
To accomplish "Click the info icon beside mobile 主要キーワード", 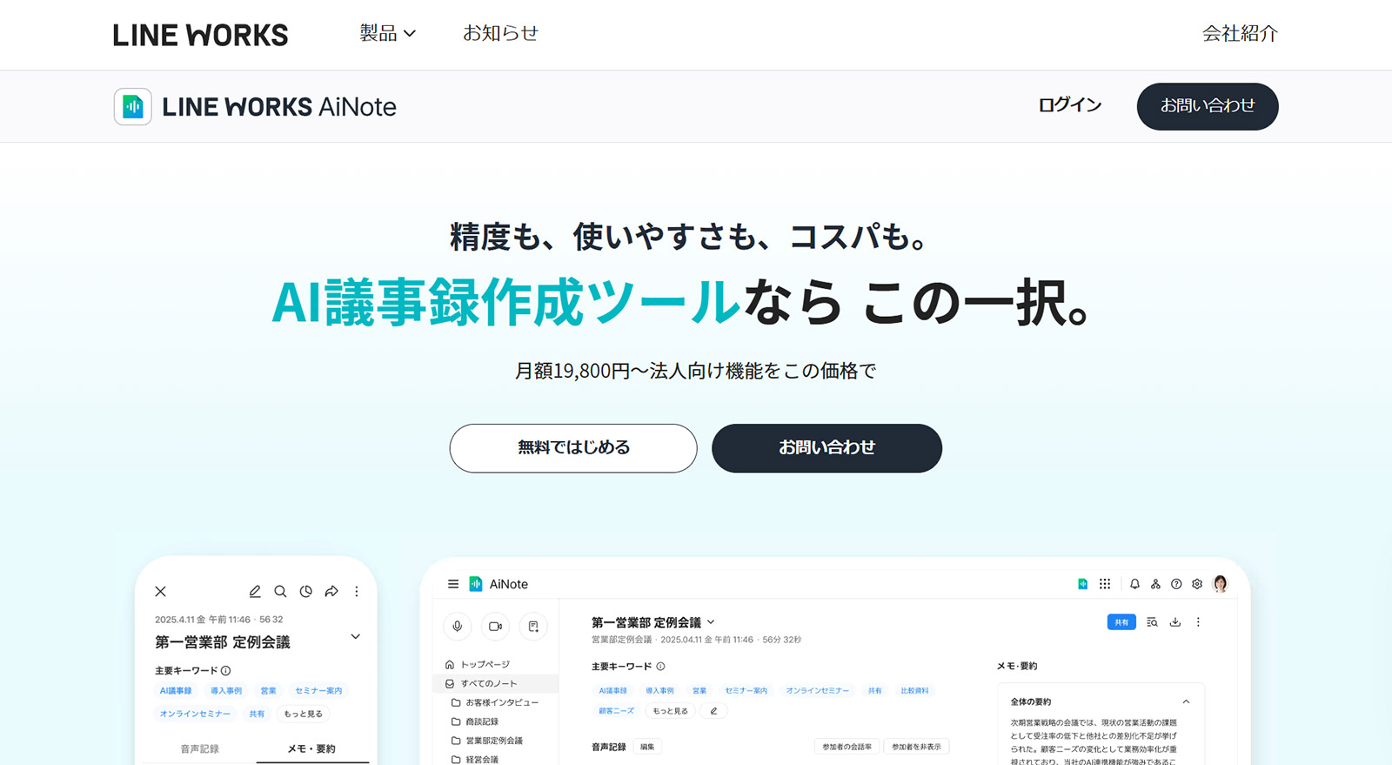I will click(x=226, y=670).
